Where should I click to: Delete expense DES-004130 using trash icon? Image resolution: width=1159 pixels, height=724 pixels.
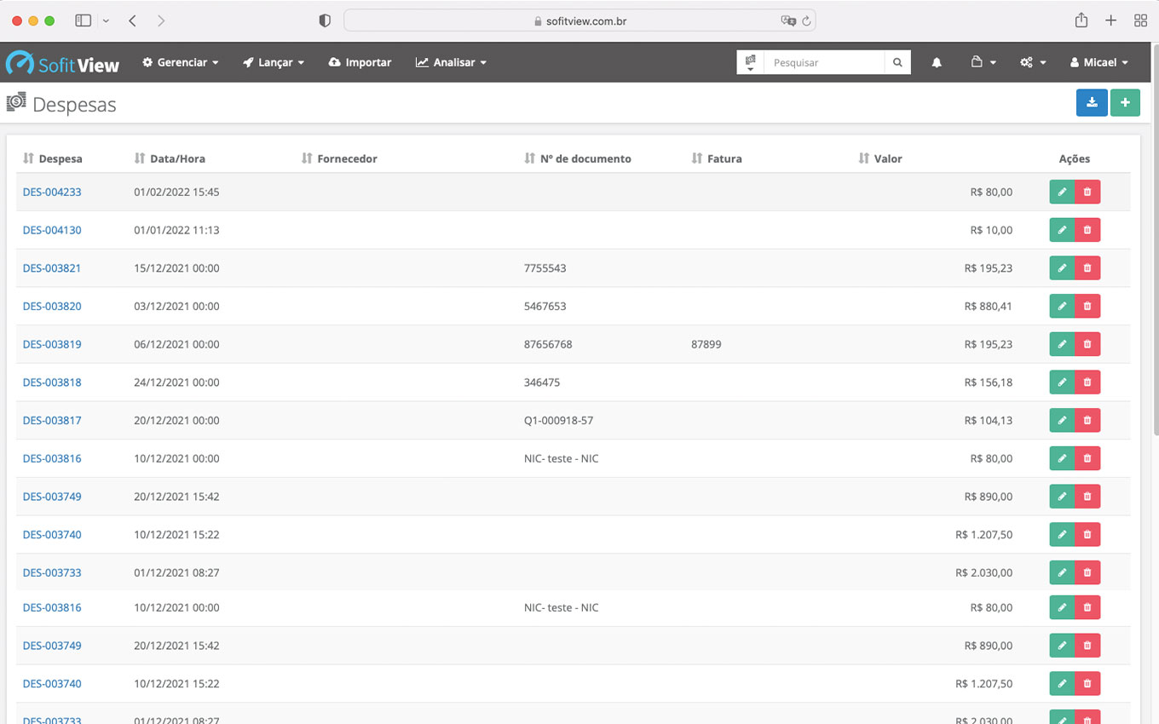(1087, 230)
